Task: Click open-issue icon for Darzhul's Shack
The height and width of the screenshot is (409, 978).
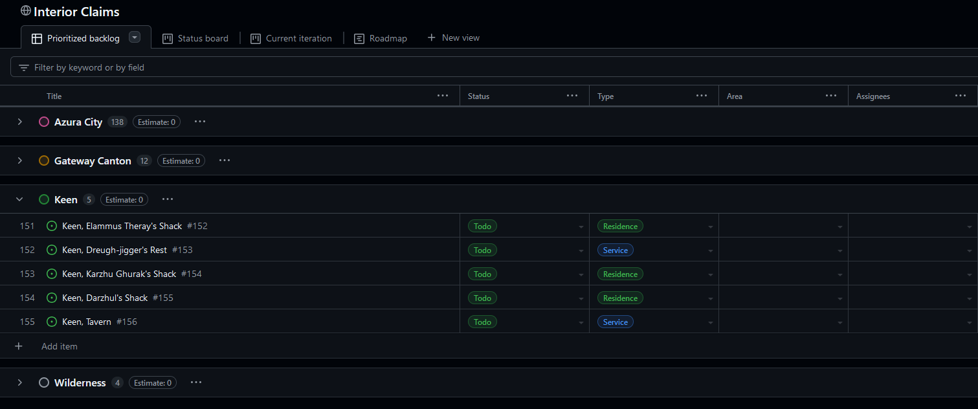Action: [x=52, y=298]
